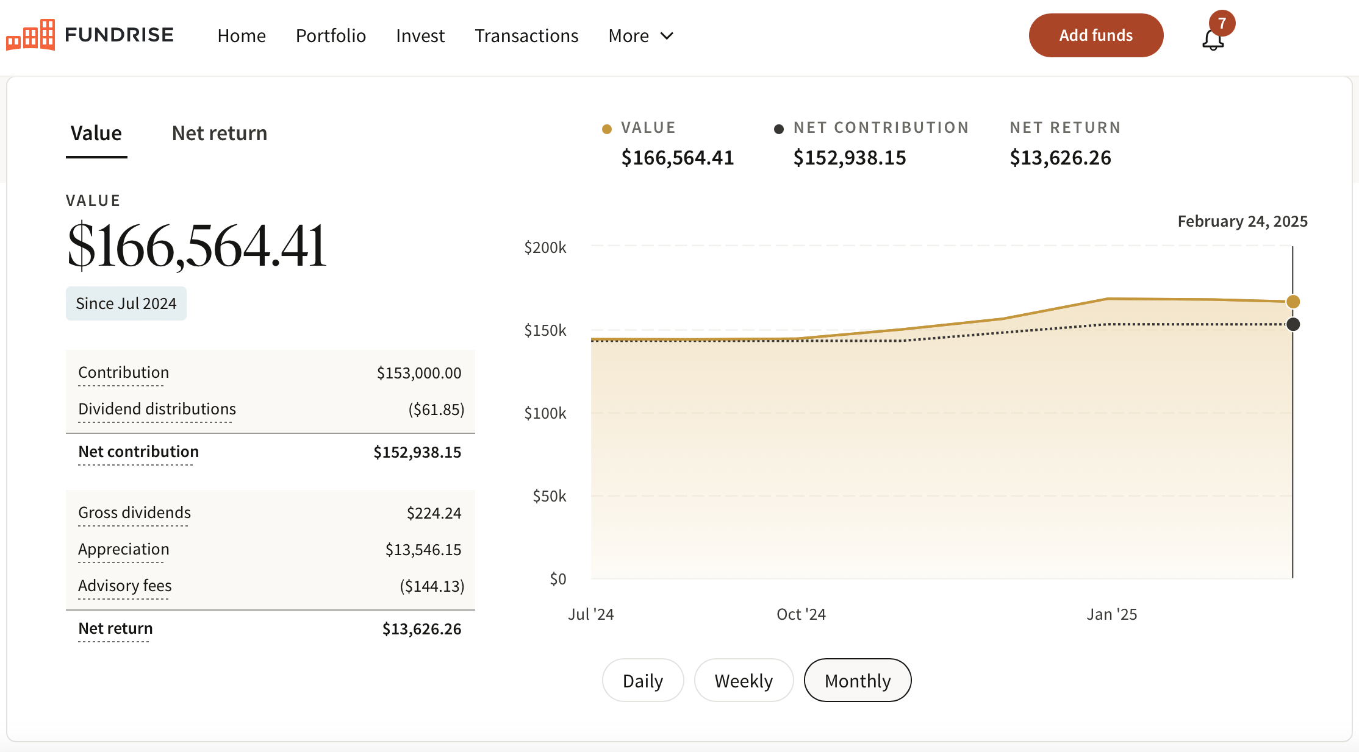Click the Home navigation icon
Viewport: 1359px width, 752px height.
[241, 34]
